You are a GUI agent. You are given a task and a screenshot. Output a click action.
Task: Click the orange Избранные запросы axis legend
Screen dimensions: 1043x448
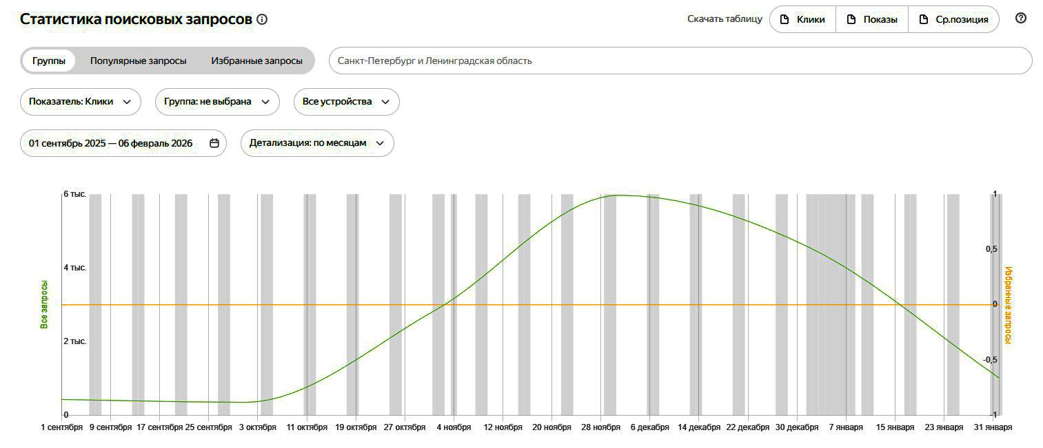1008,304
